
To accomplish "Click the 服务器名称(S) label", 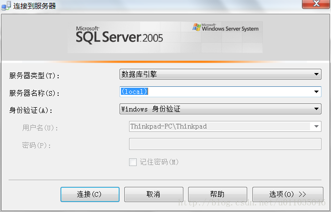I will point(34,93).
